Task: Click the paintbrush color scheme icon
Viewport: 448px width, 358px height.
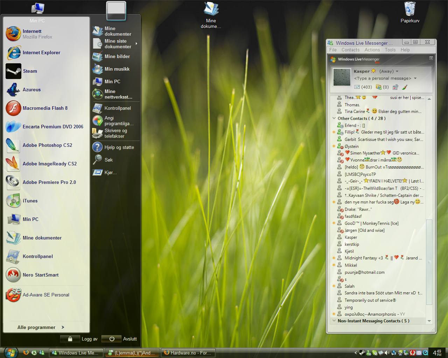Action: 405,87
